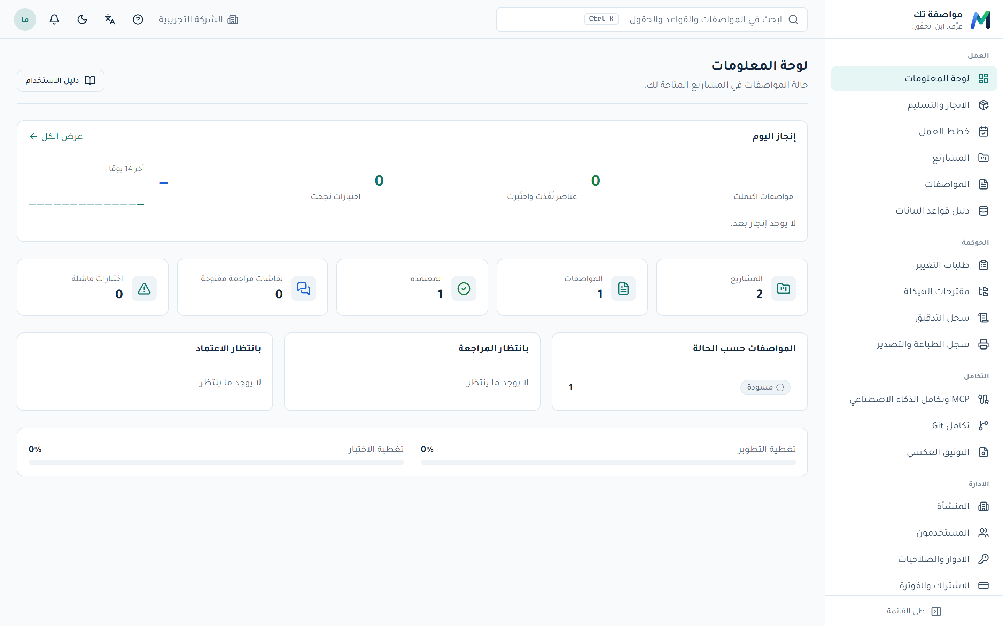Open the language translation switcher

110,19
